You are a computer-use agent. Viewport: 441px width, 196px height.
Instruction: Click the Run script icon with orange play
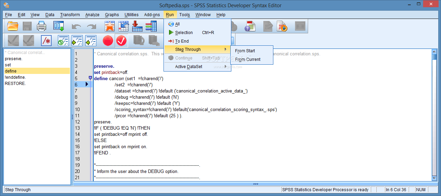click(x=282, y=26)
